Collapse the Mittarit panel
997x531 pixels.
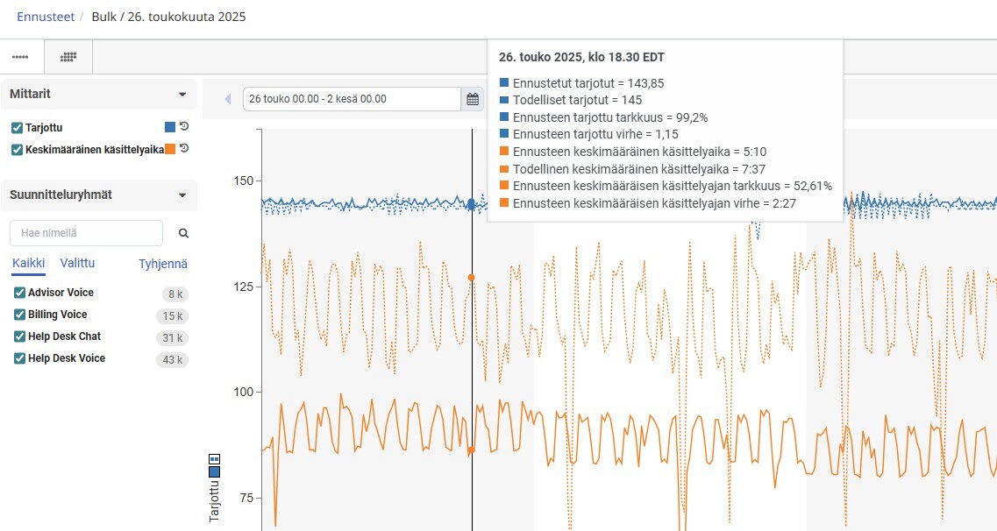(182, 94)
